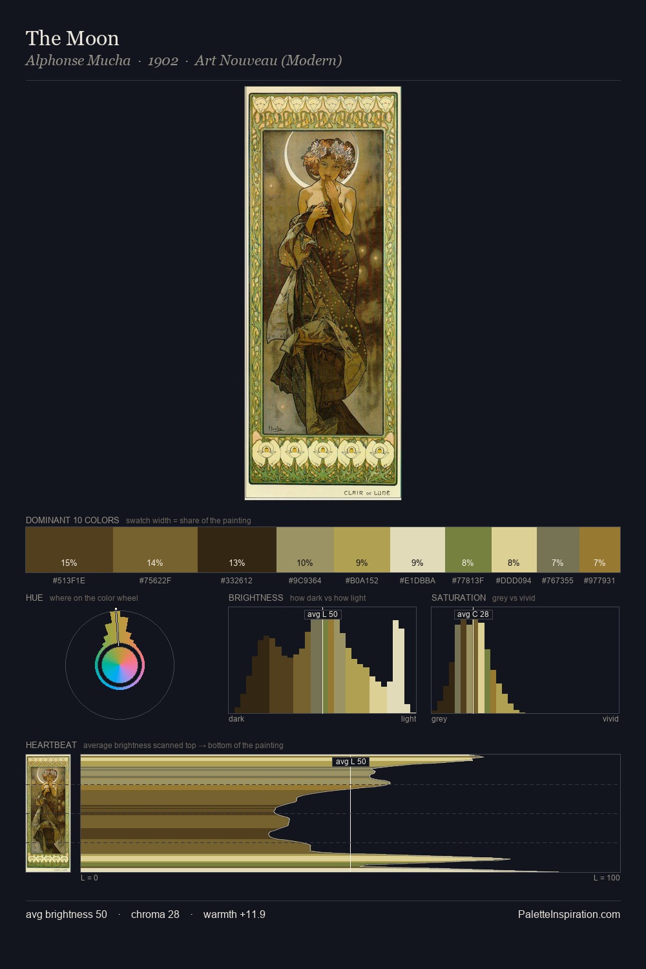Click the hex code #DDD094 label
646x969 pixels.
pyautogui.click(x=514, y=581)
